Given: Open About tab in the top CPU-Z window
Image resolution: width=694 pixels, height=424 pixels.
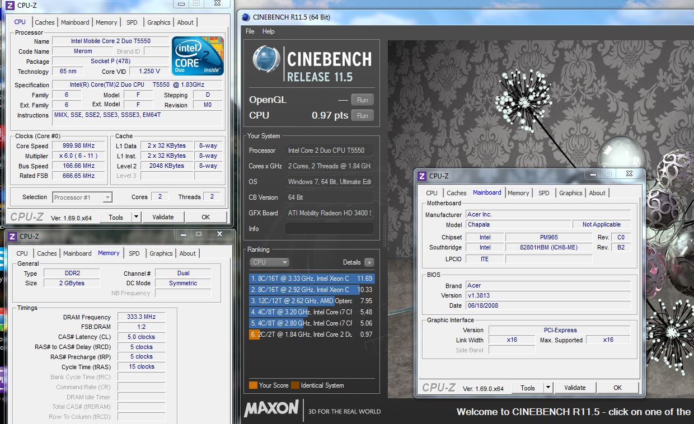Looking at the screenshot, I should point(185,22).
